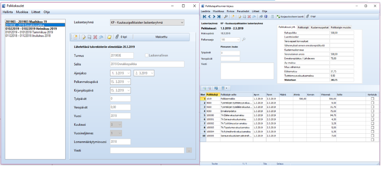Go to first record in Palkkatapahtumien kirjaus
Viewport: 381px width, 171px height.
coord(204,16)
